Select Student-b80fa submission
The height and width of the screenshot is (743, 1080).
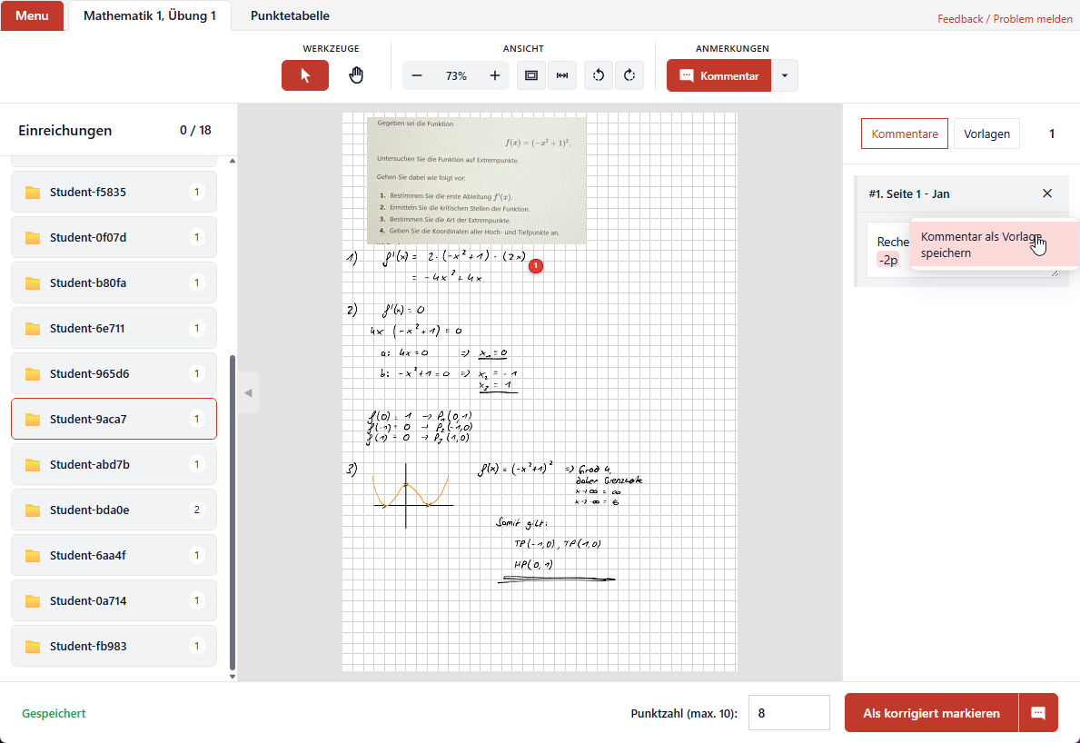114,283
